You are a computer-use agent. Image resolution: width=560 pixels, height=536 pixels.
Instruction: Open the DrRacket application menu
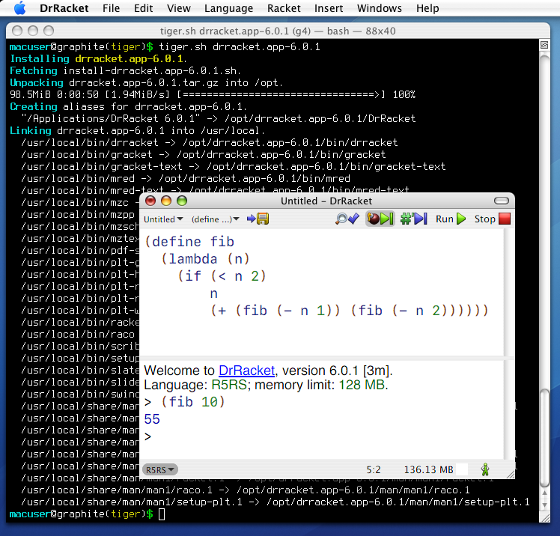64,7
